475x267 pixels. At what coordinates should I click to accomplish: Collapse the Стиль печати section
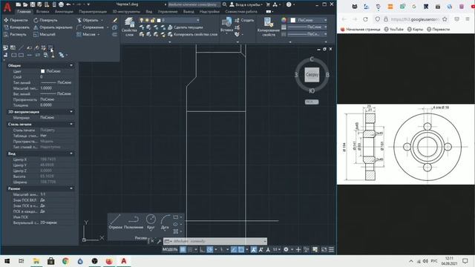point(71,124)
